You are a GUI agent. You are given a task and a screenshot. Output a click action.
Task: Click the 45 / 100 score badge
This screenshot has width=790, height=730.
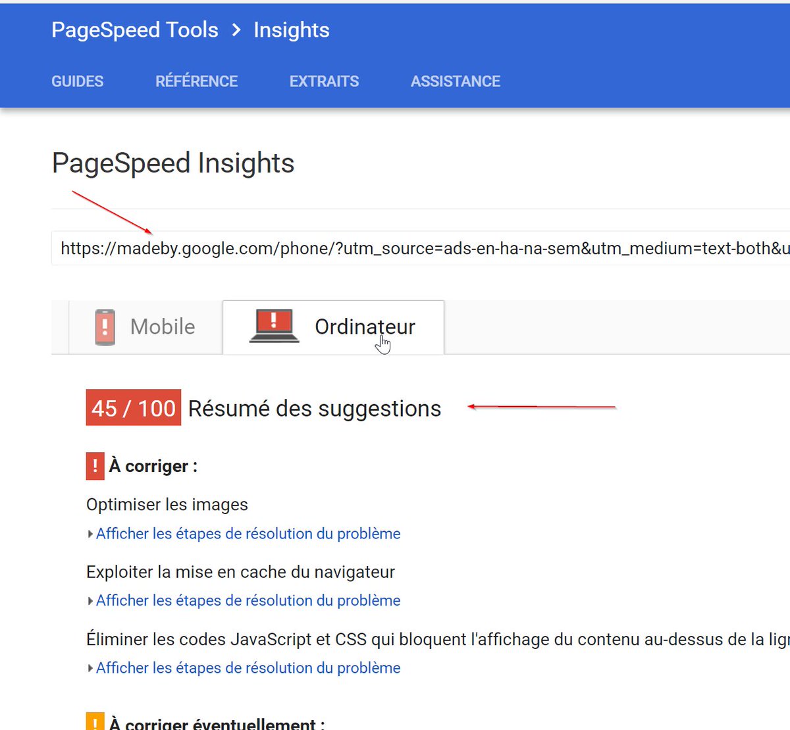click(x=134, y=407)
